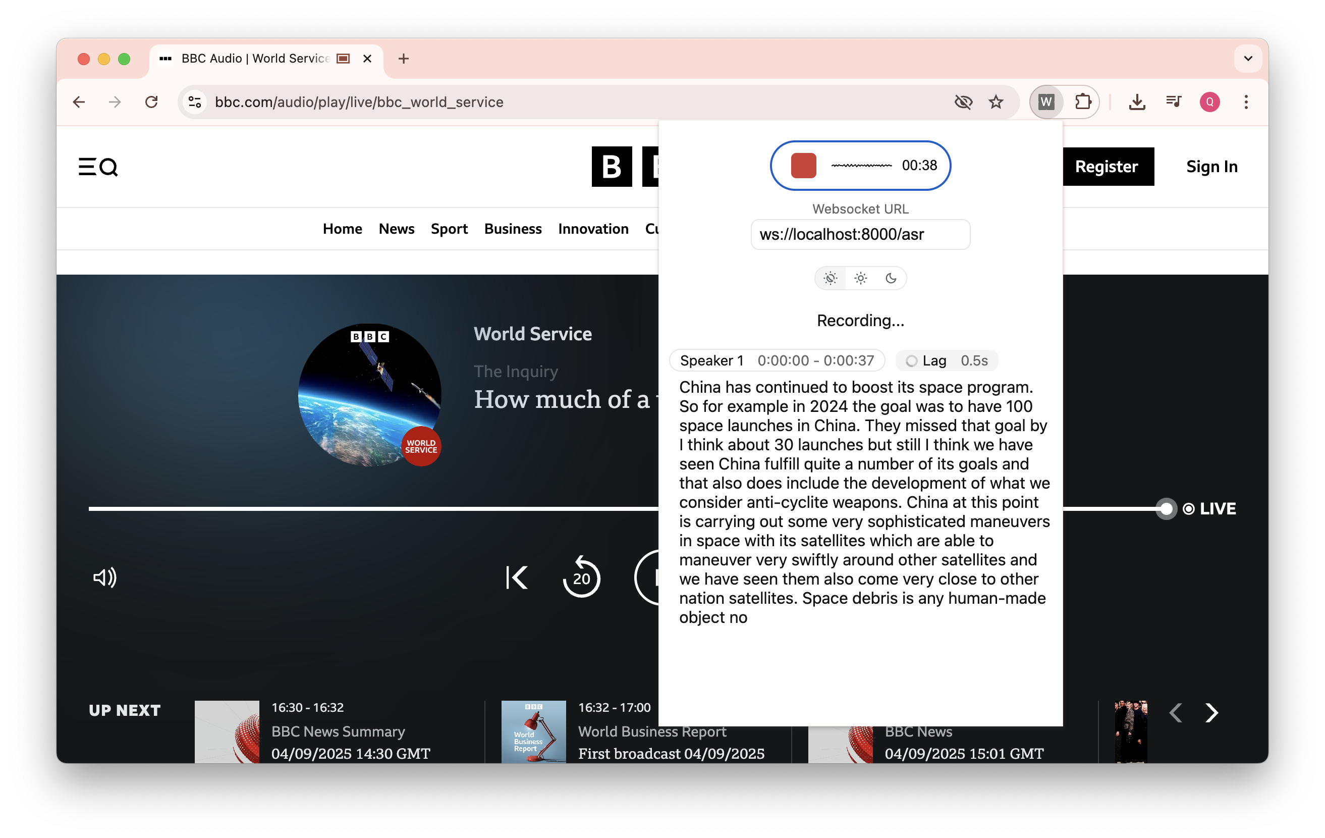Open the browser Extensions puzzle icon

[1082, 102]
